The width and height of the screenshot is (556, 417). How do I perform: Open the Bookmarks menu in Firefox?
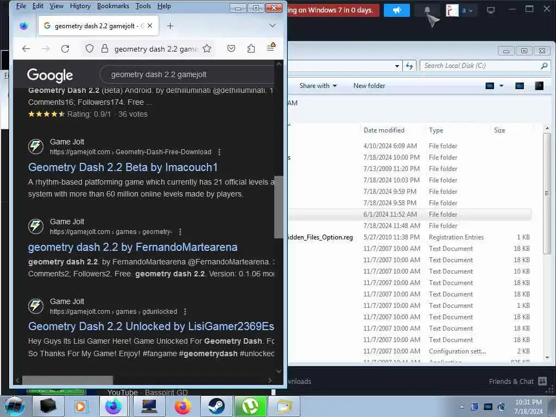point(113,6)
